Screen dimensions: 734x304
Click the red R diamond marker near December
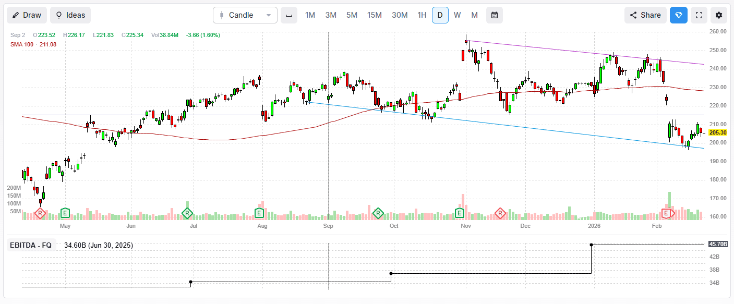click(500, 213)
